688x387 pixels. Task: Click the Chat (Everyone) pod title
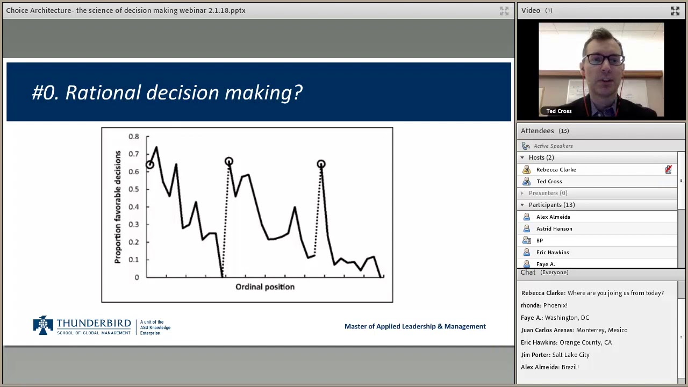pos(544,273)
